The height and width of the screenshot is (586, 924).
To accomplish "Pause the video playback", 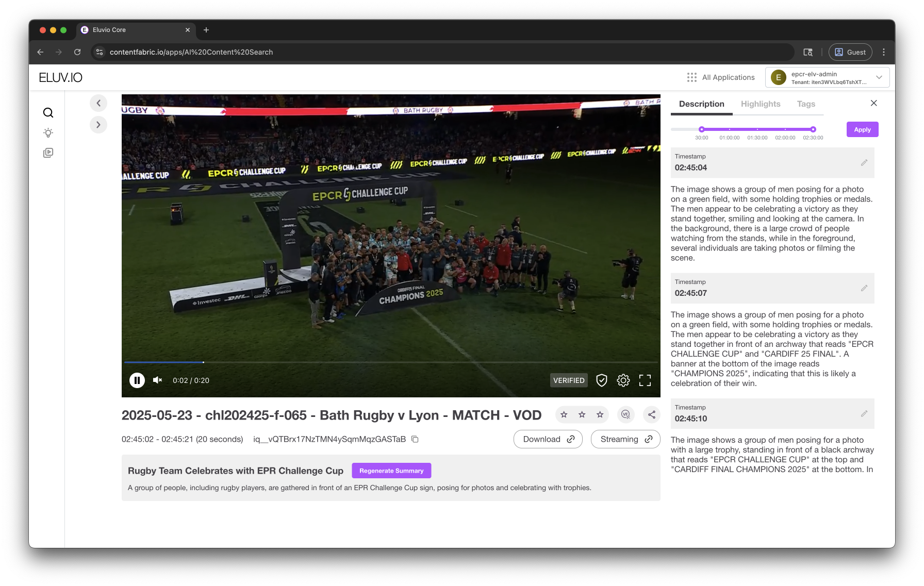I will click(x=137, y=380).
